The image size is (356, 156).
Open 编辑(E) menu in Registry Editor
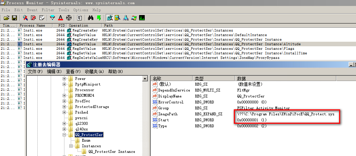54,72
